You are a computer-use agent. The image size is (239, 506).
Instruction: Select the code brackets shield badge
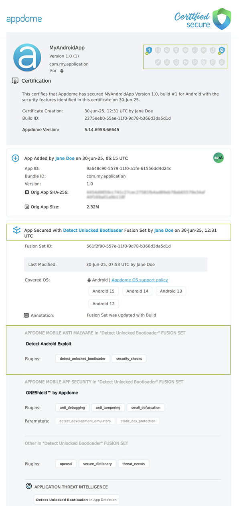point(194,50)
